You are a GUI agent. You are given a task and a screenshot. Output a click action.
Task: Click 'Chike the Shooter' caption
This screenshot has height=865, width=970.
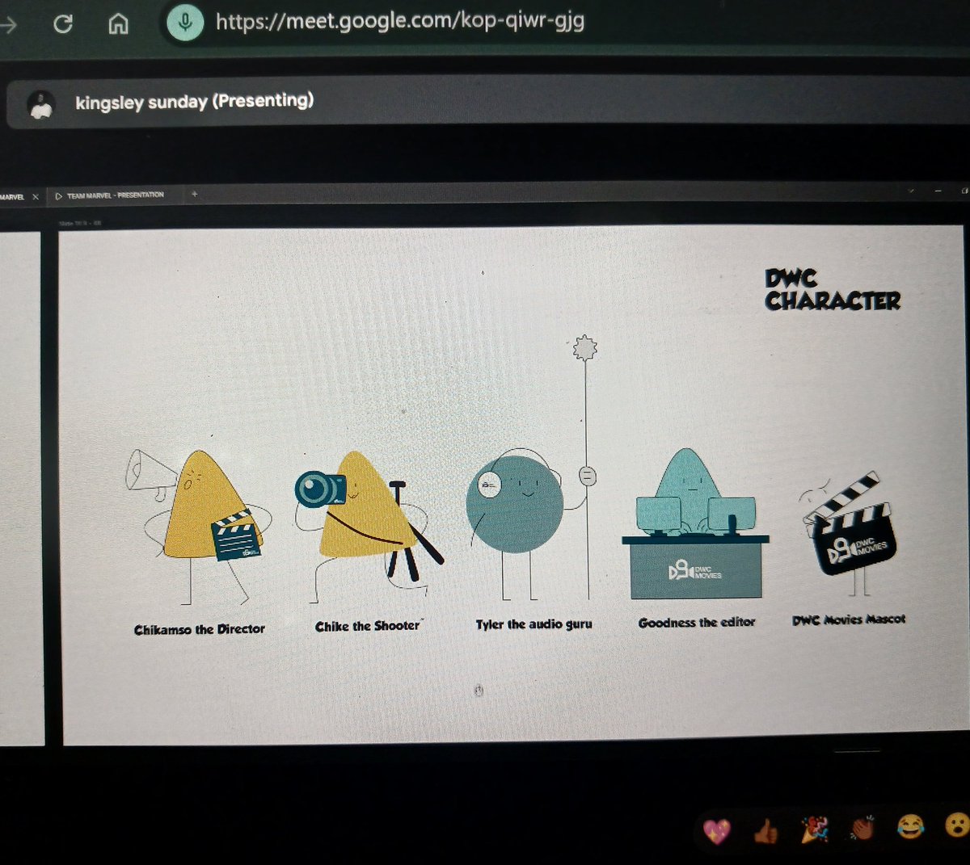pyautogui.click(x=368, y=626)
